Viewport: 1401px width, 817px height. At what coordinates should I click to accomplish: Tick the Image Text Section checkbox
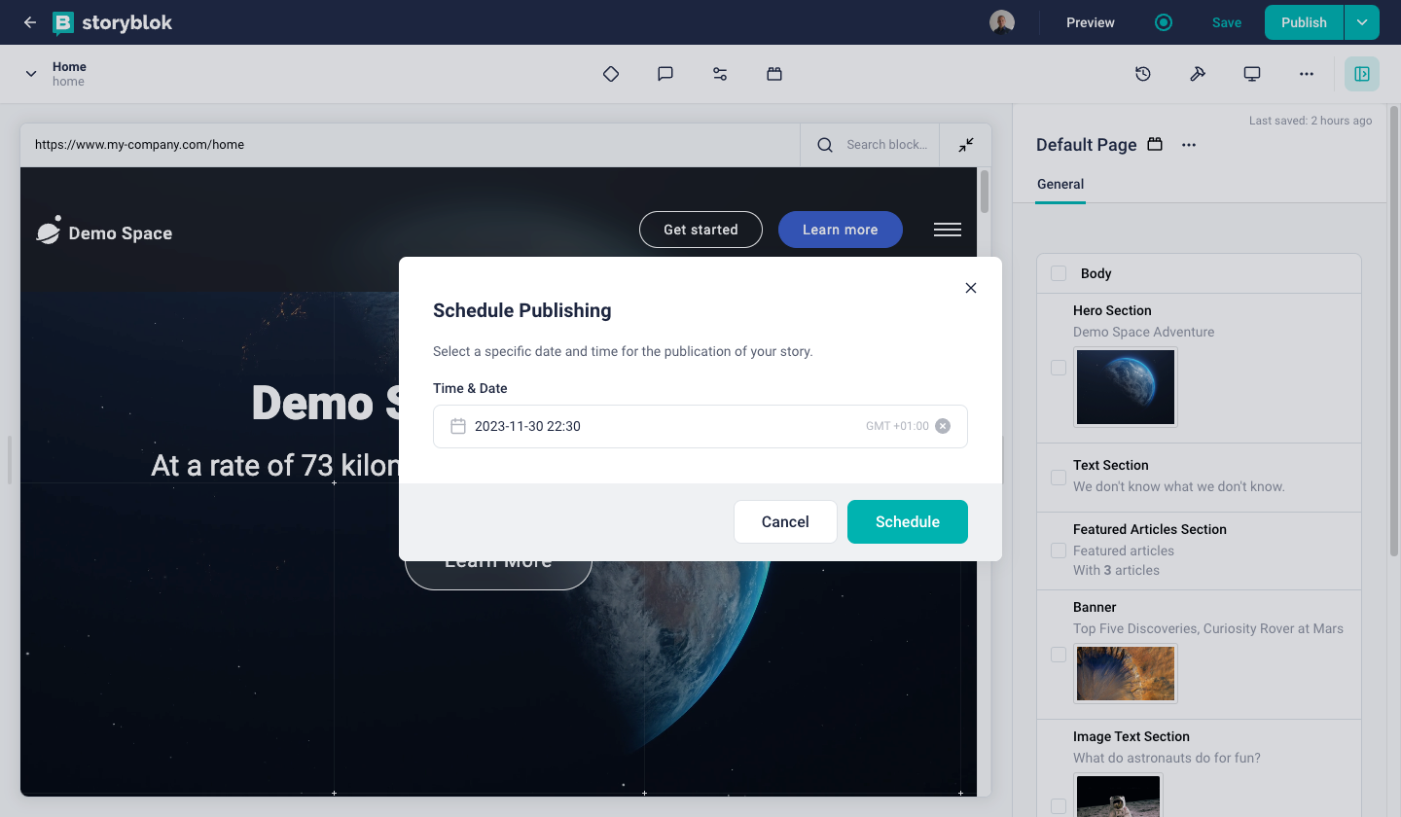(1059, 805)
